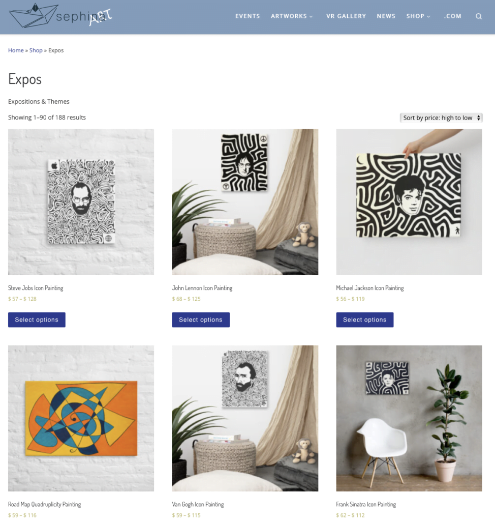Select options for Michael Jackson painting
This screenshot has height=521, width=495.
pos(365,320)
